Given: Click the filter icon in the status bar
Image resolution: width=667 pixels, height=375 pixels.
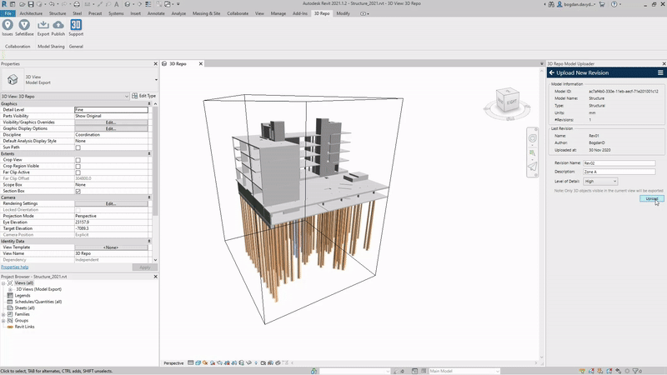Looking at the screenshot, I should [636, 371].
